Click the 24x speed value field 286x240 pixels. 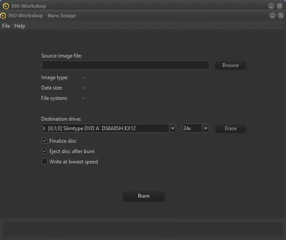192,128
